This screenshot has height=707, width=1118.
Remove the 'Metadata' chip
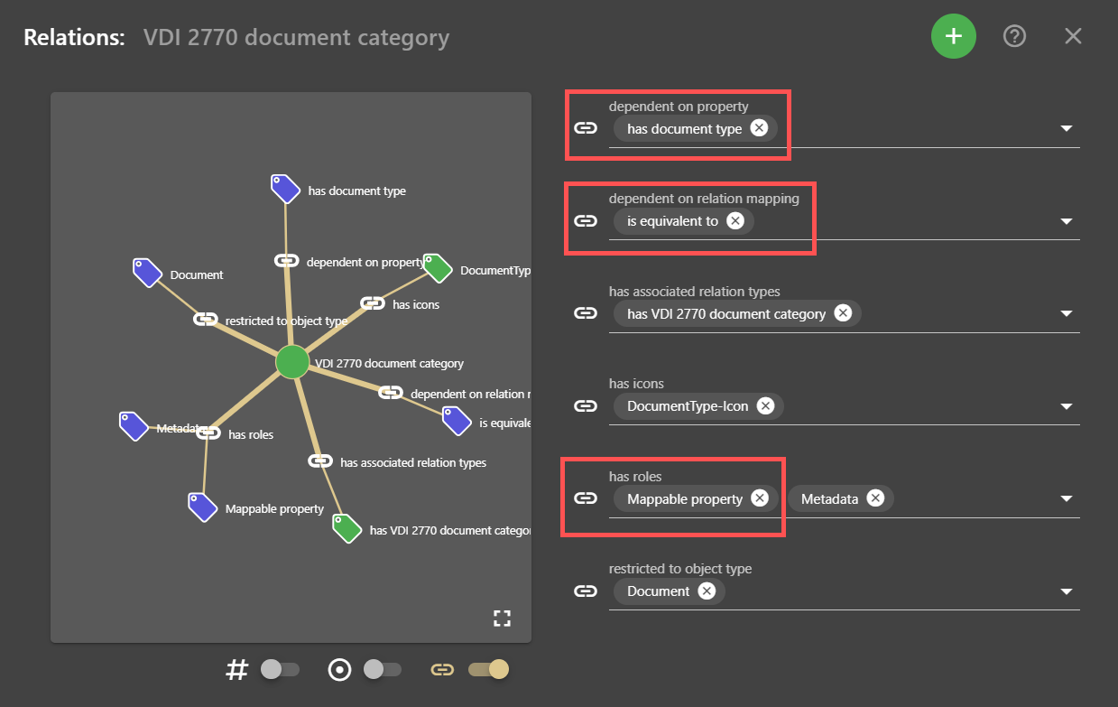click(875, 498)
